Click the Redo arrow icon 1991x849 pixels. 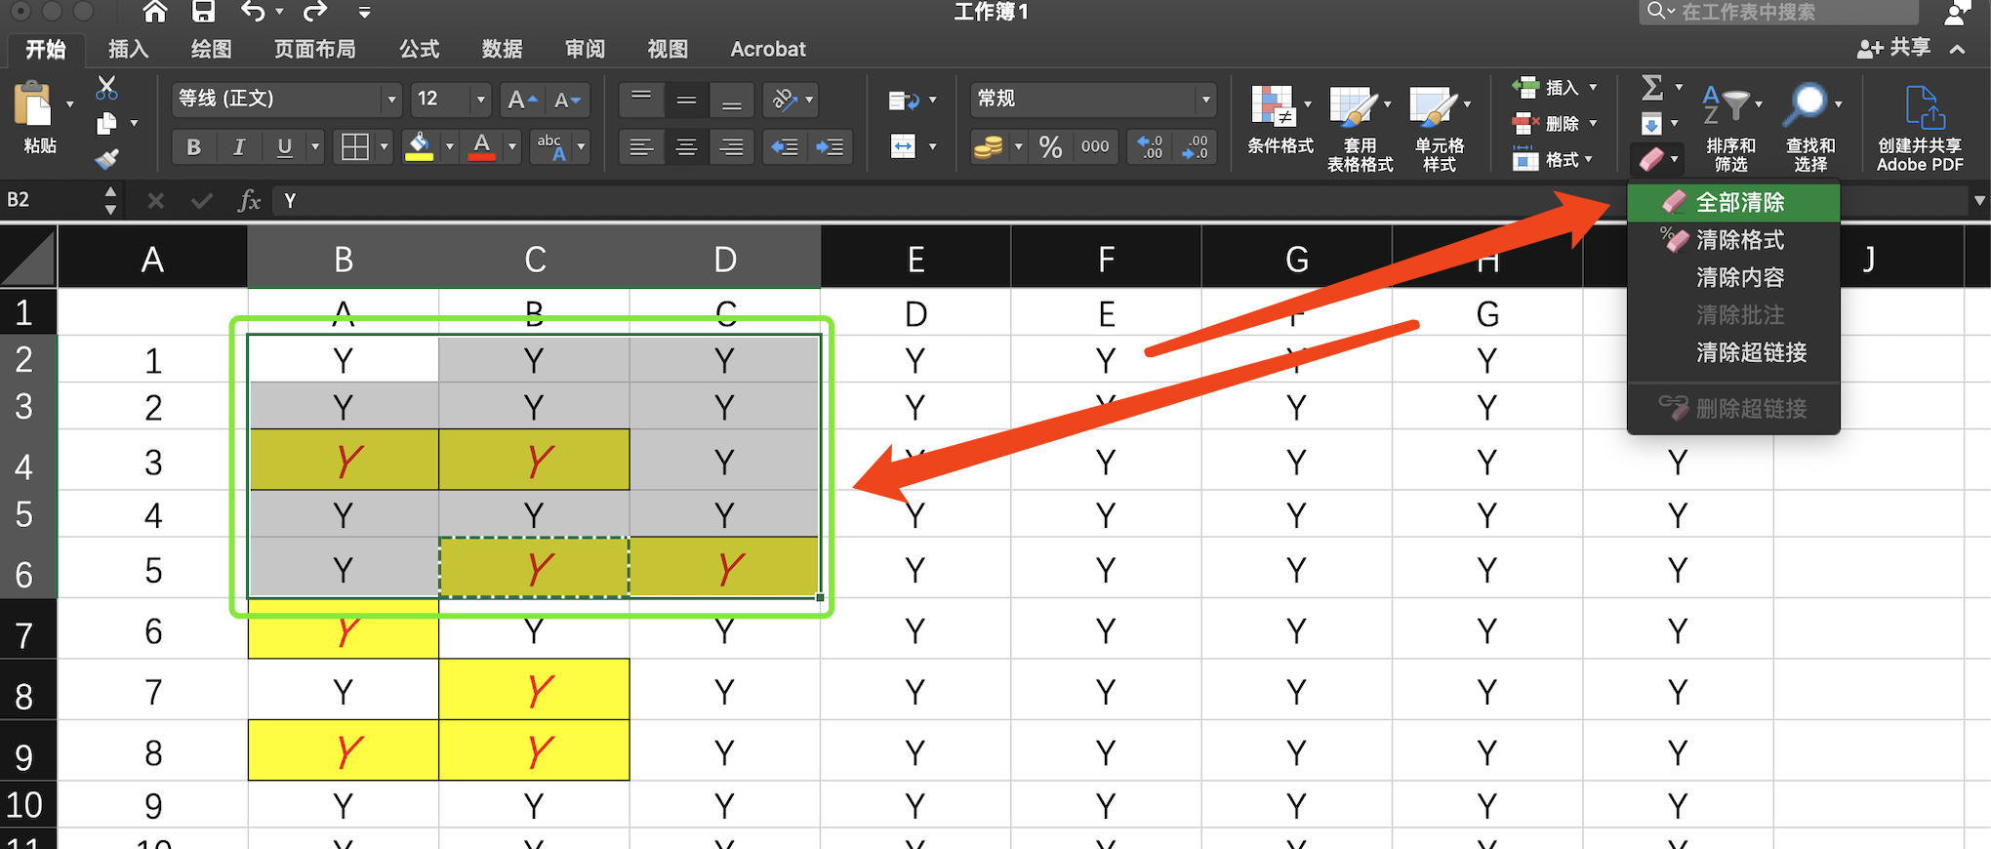click(314, 12)
